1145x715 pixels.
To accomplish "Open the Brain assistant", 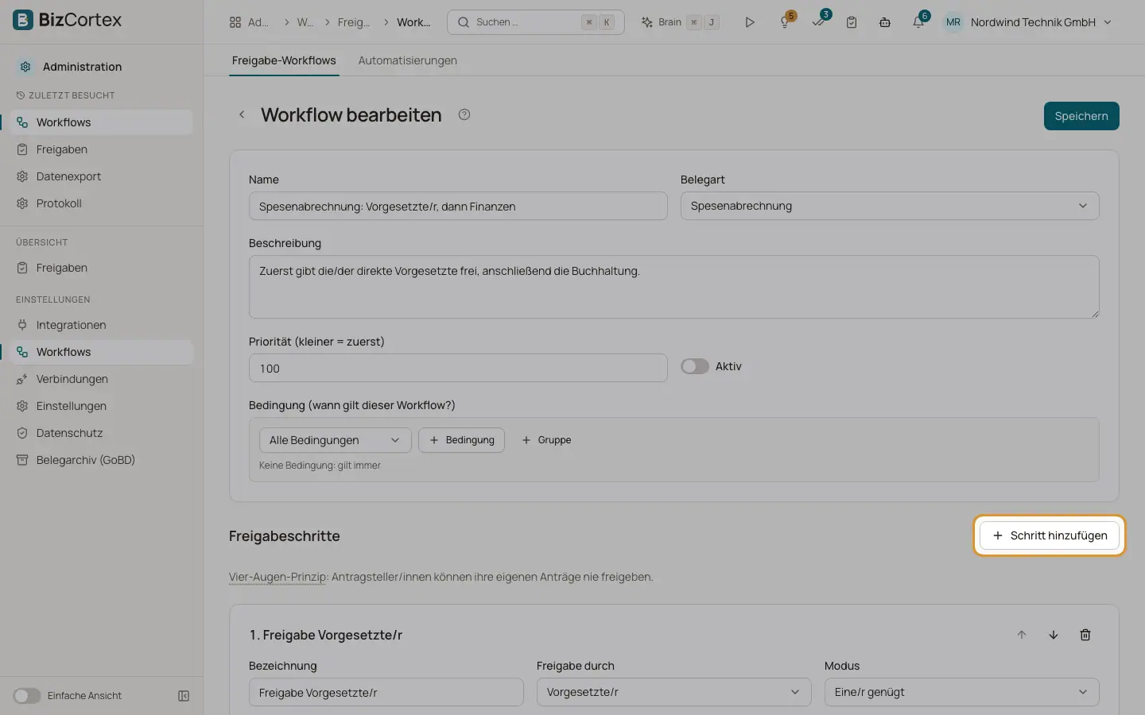I will pos(681,22).
